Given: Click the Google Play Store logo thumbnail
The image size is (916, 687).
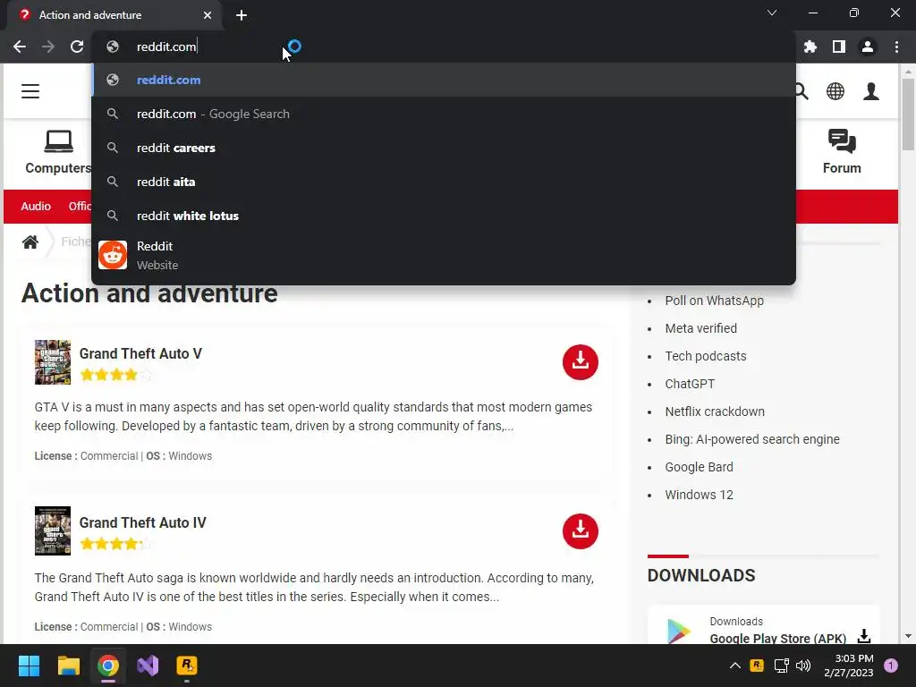Looking at the screenshot, I should [678, 632].
